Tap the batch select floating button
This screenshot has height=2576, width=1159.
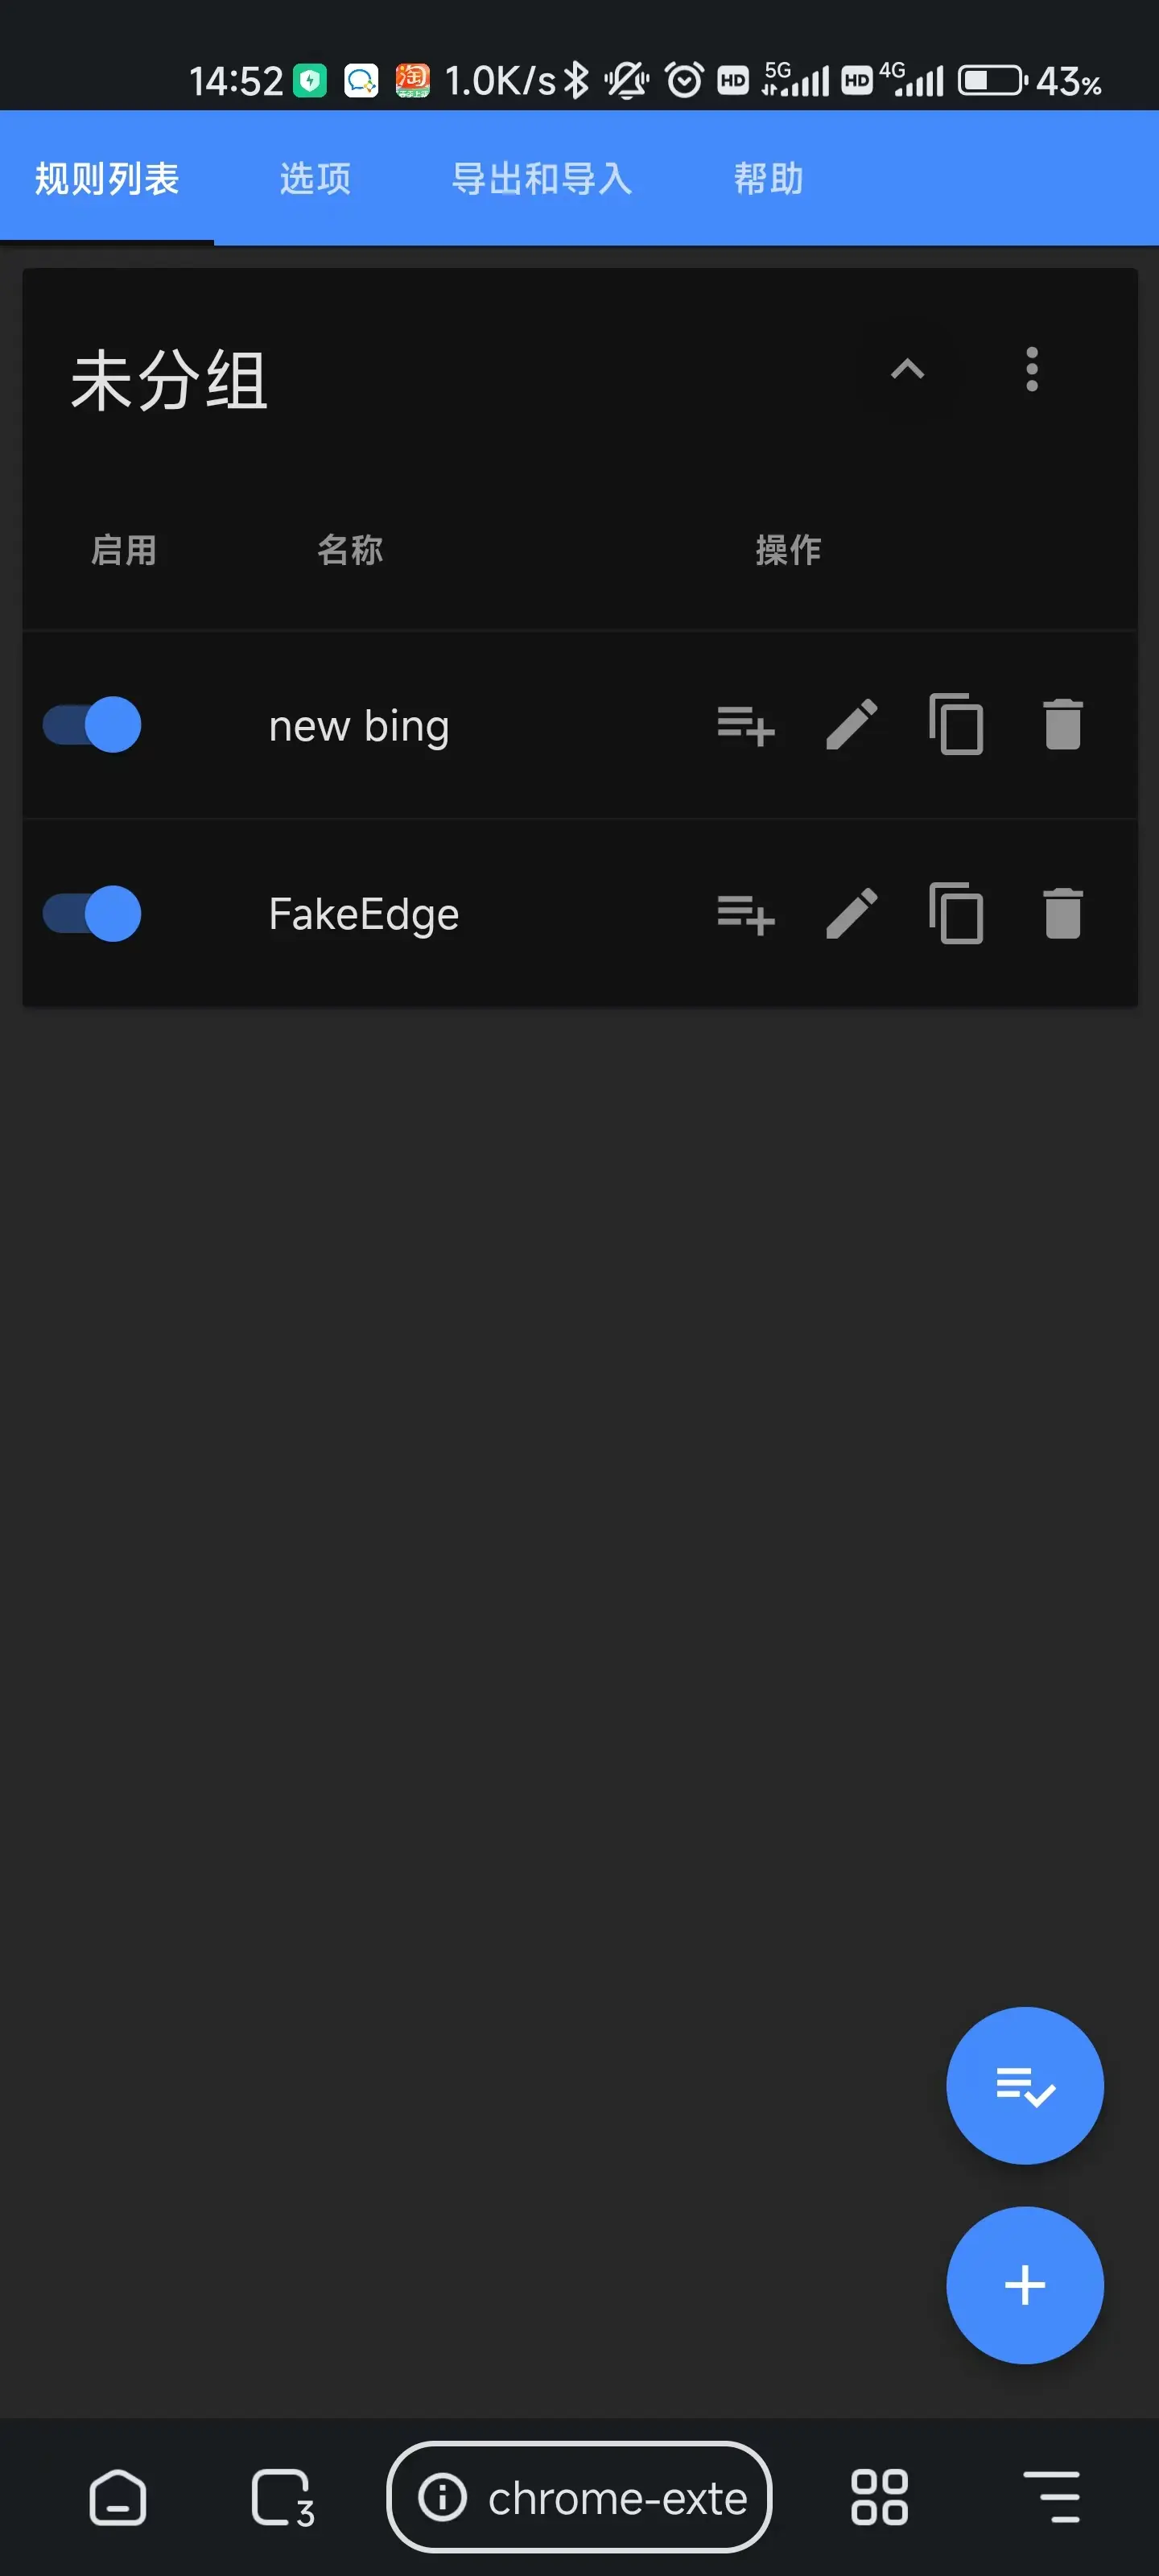pyautogui.click(x=1024, y=2086)
